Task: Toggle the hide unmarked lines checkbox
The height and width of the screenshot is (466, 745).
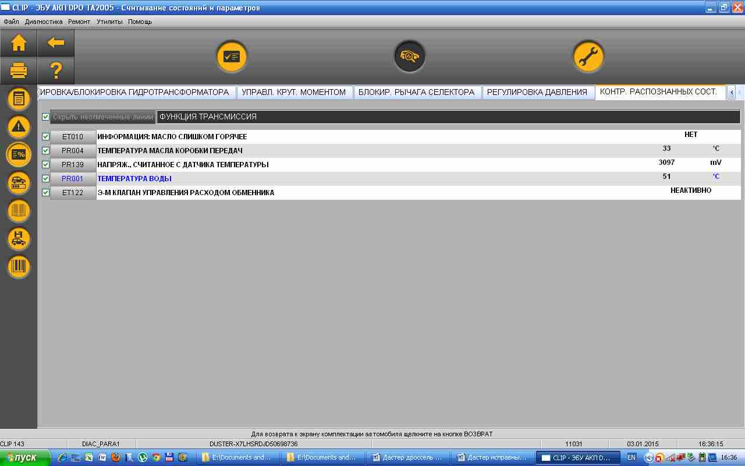Action: click(46, 117)
